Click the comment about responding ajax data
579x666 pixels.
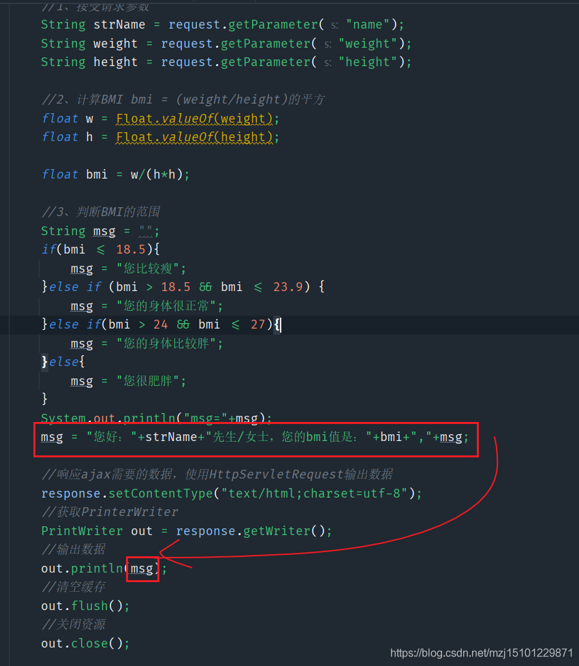[217, 474]
